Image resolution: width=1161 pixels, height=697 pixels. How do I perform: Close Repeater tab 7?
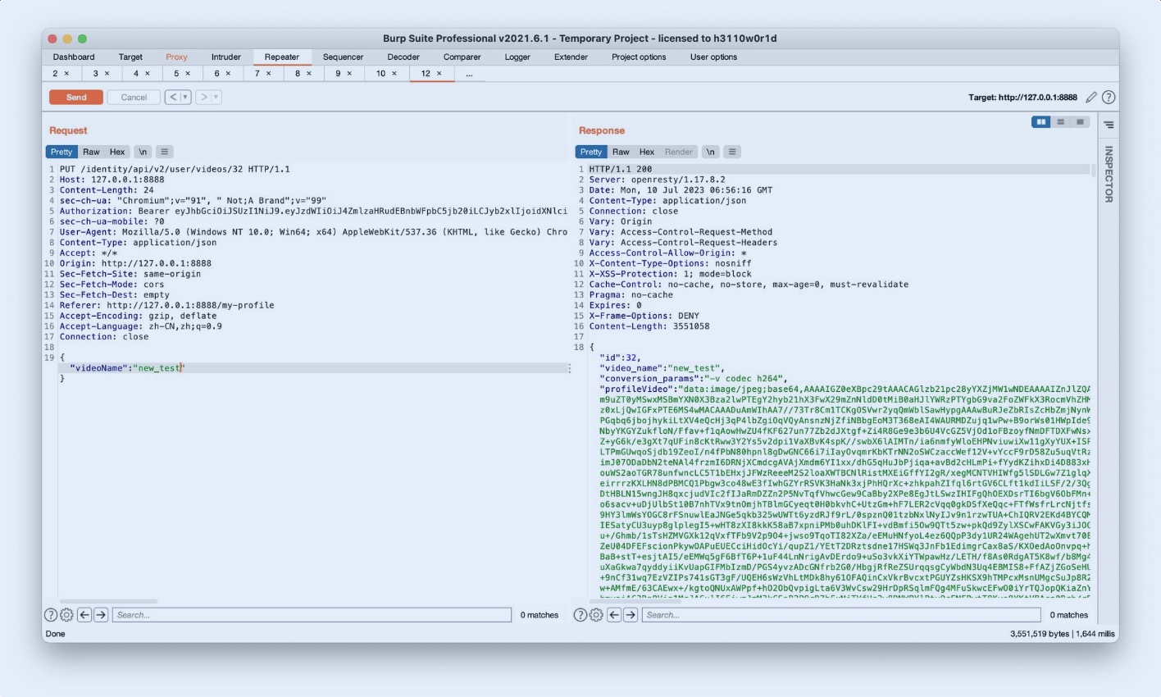point(268,74)
